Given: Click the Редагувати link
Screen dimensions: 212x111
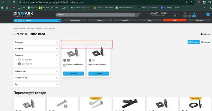Looking at the screenshot, I should click(206, 34).
